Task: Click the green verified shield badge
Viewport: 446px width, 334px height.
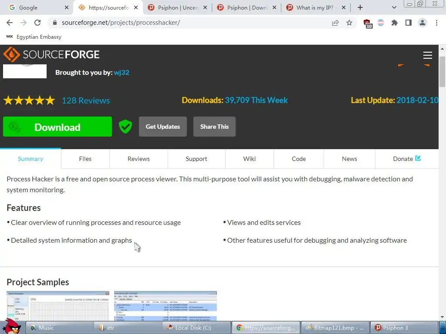Action: 125,127
